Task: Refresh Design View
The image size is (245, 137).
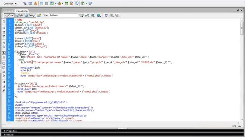Action: pos(106,15)
